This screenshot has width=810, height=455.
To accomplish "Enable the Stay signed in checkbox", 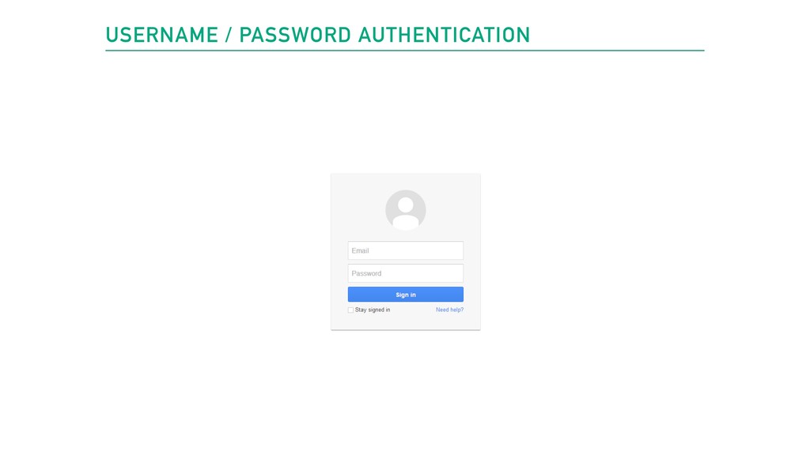I will [350, 310].
